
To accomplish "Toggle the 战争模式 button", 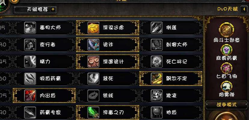I will [227, 105].
